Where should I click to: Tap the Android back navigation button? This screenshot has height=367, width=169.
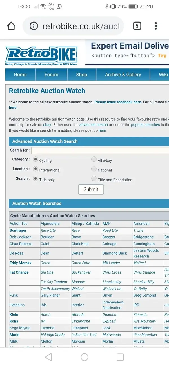pos(48,357)
